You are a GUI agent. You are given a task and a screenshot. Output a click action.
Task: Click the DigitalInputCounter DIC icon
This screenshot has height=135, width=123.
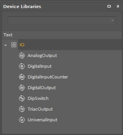[22, 77]
